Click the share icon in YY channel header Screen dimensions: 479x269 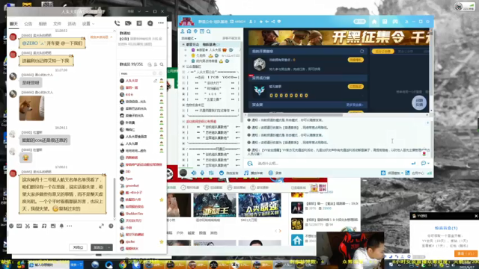pos(273,22)
